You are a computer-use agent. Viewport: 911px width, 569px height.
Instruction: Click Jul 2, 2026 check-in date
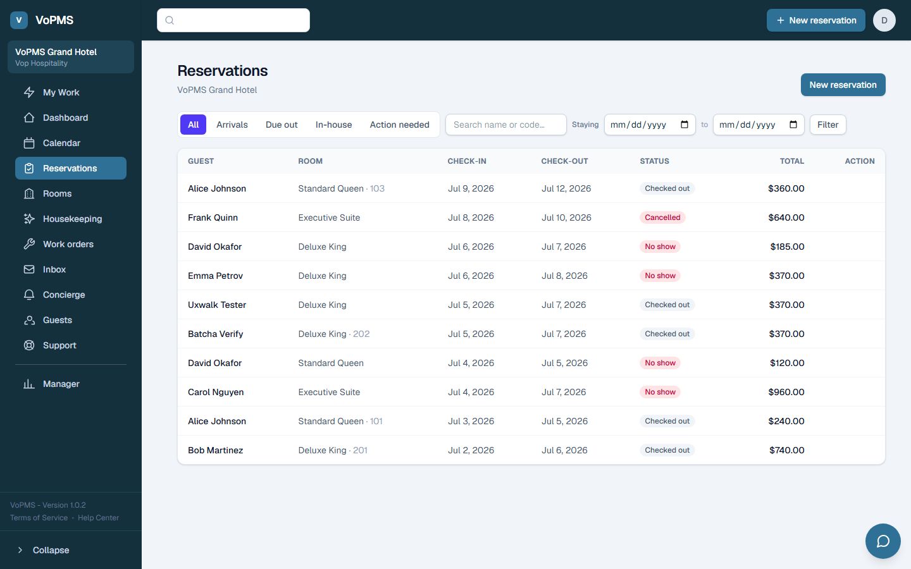pyautogui.click(x=471, y=450)
